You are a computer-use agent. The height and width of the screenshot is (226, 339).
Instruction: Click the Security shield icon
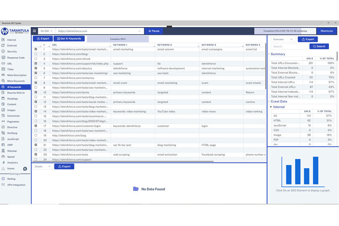coord(3,52)
